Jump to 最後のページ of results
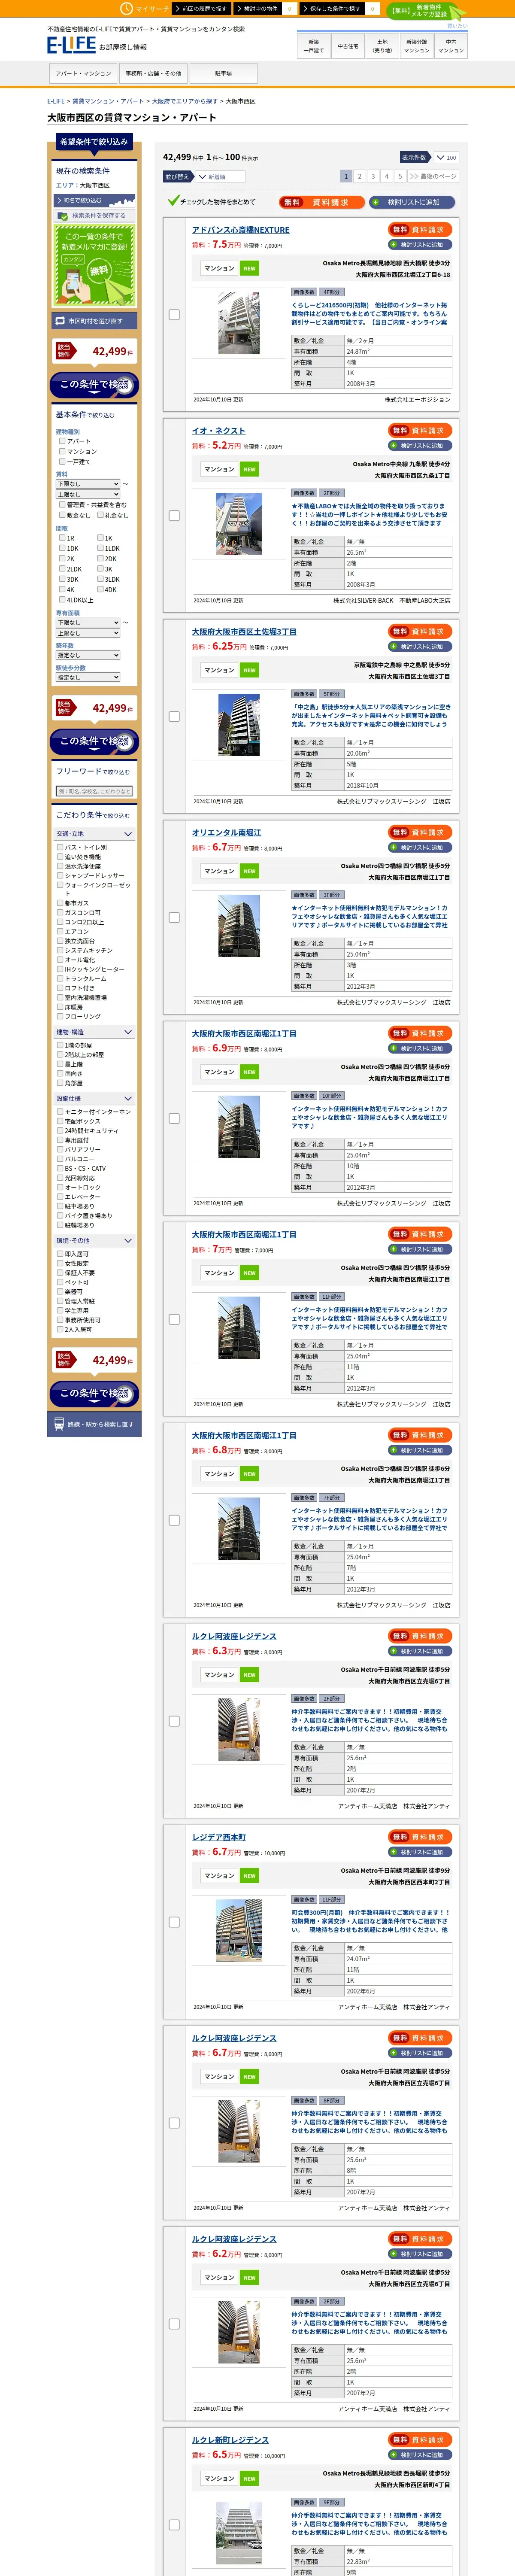Viewport: 515px width, 2576px height. coord(433,176)
